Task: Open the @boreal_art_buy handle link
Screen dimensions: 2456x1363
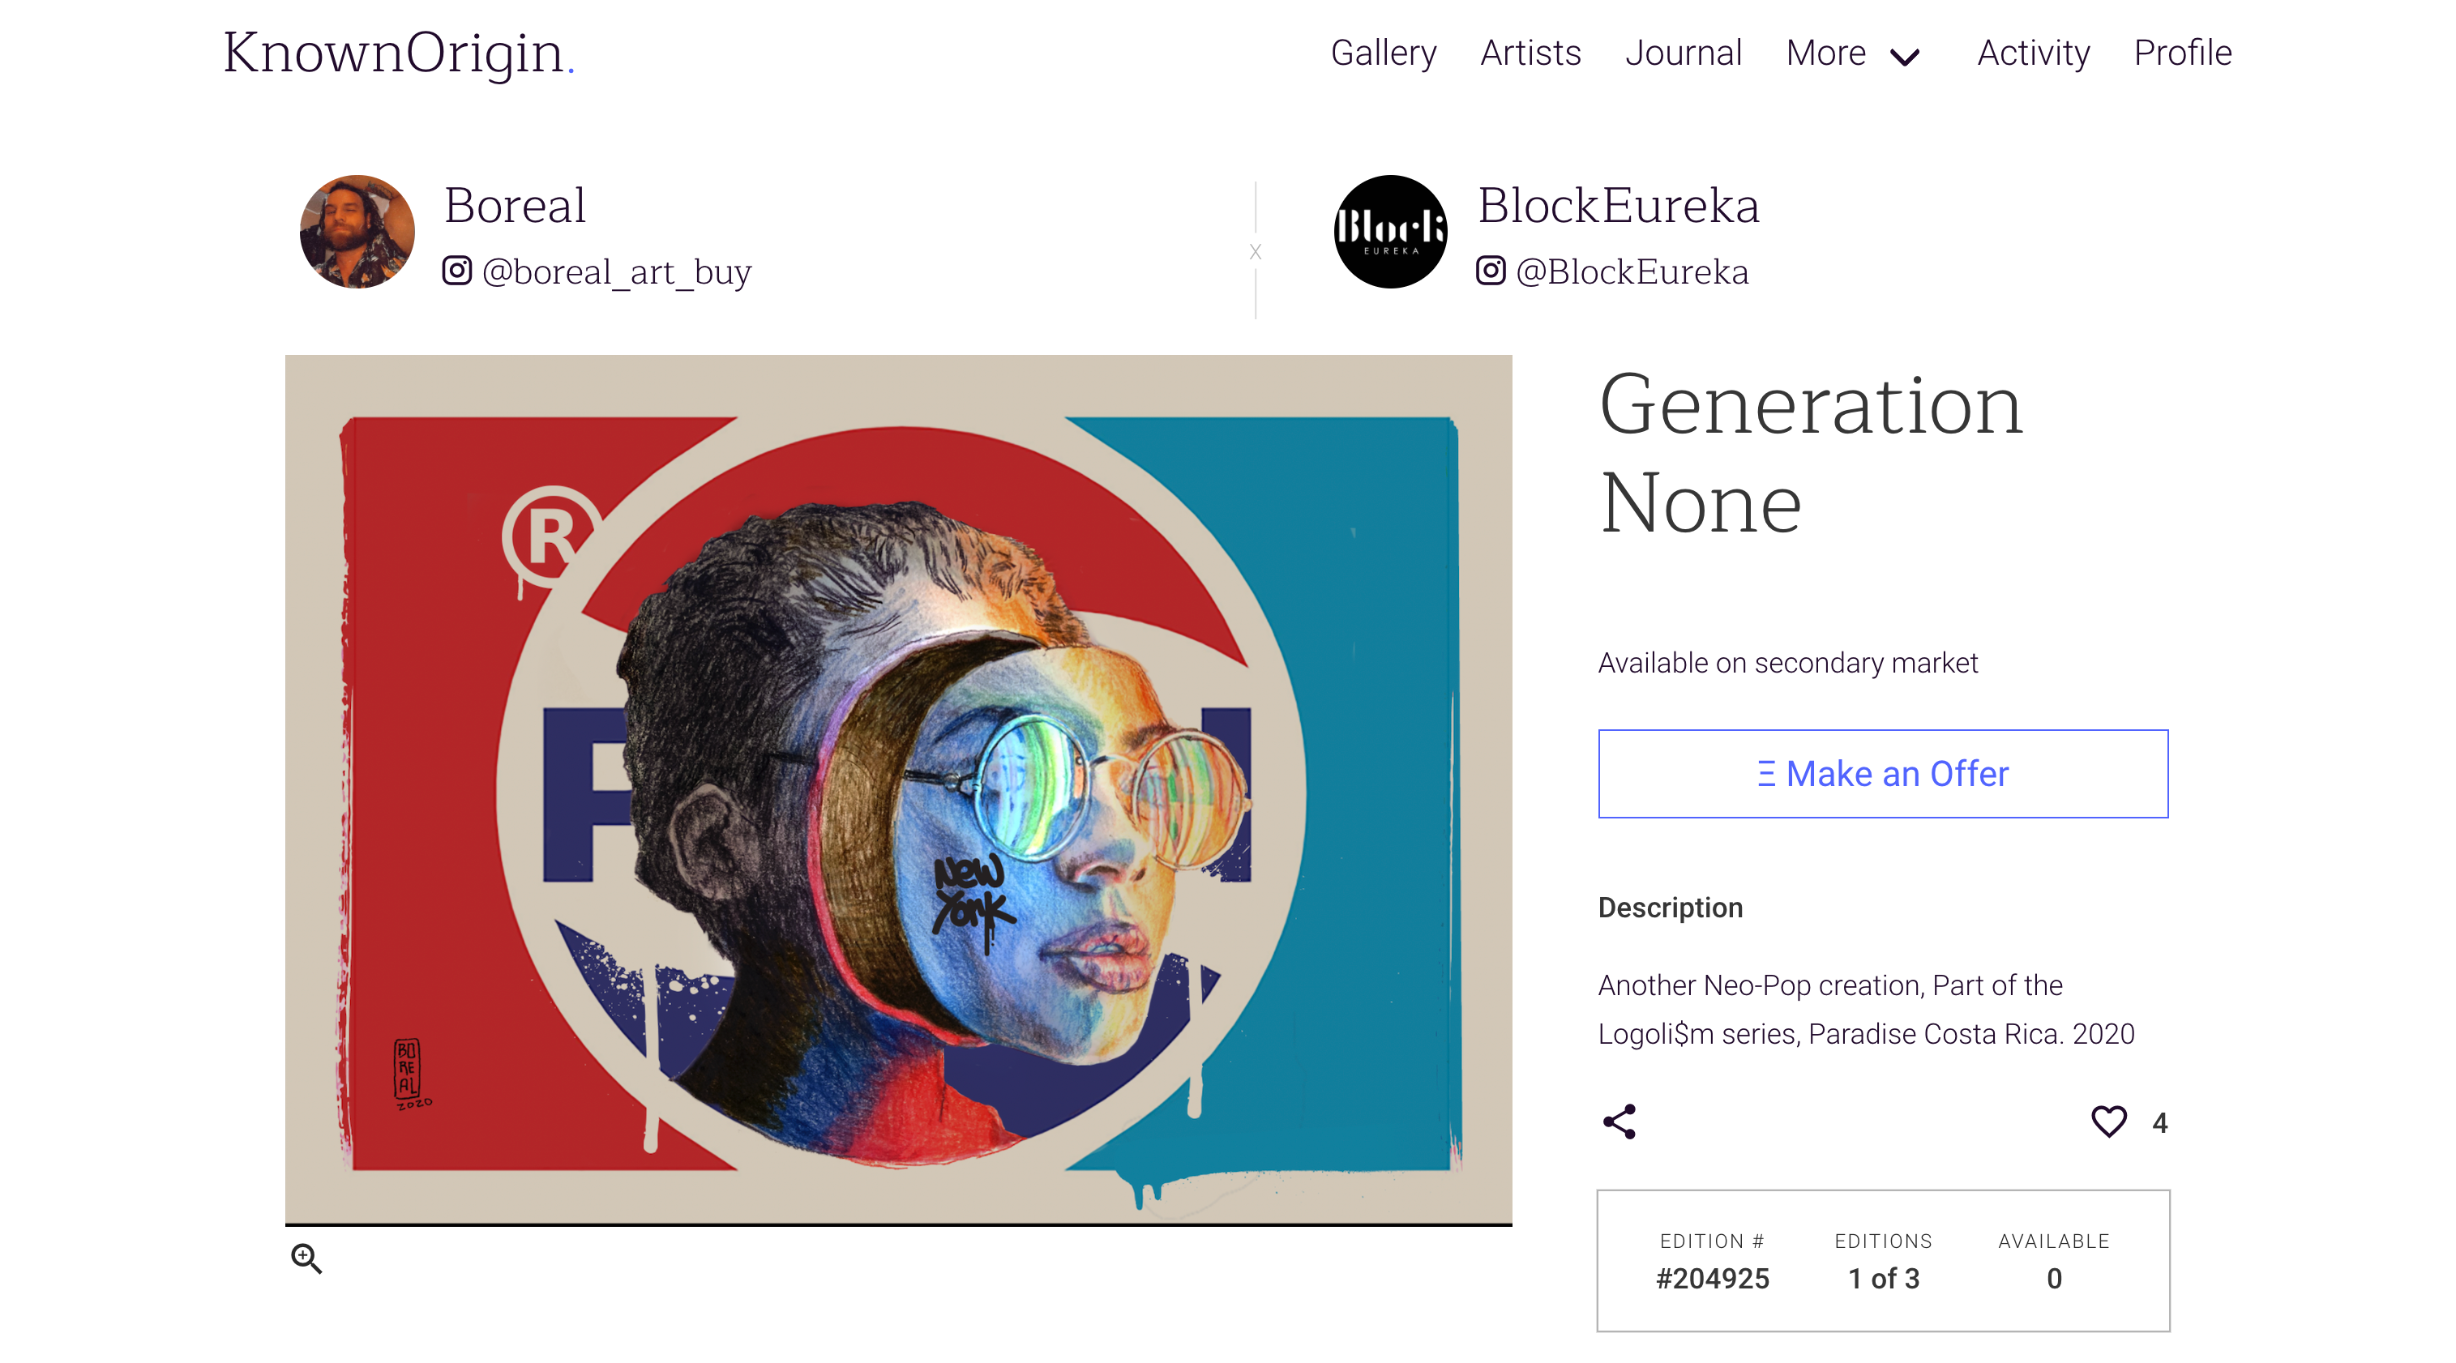Action: point(617,272)
